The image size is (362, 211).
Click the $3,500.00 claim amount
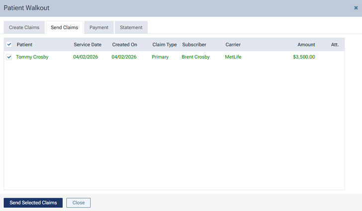pos(304,57)
